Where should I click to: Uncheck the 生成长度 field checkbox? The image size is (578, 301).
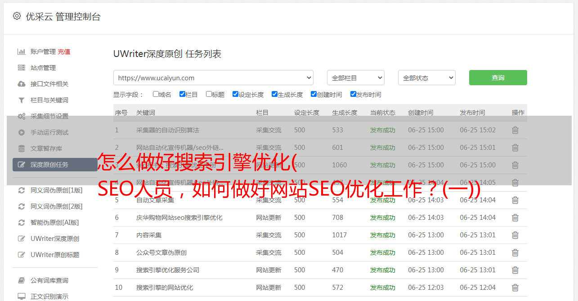point(274,94)
